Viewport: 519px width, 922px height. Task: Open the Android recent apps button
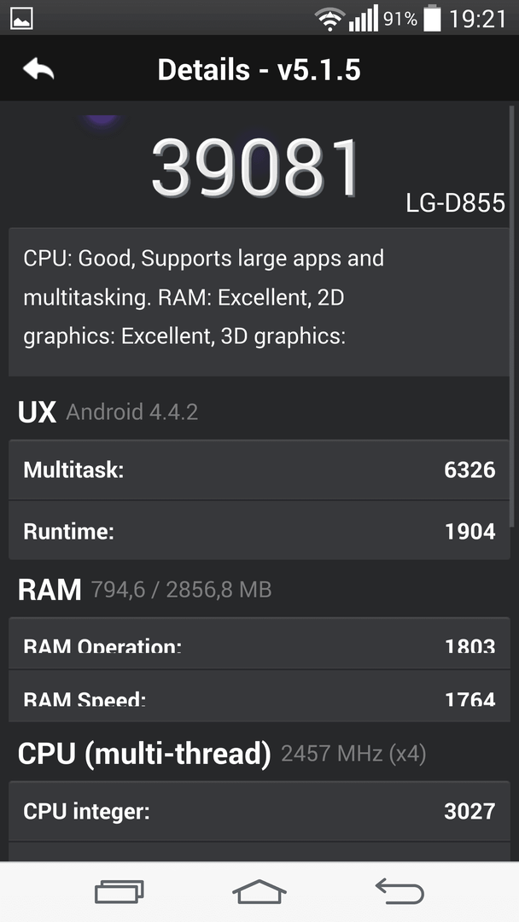pos(120,891)
